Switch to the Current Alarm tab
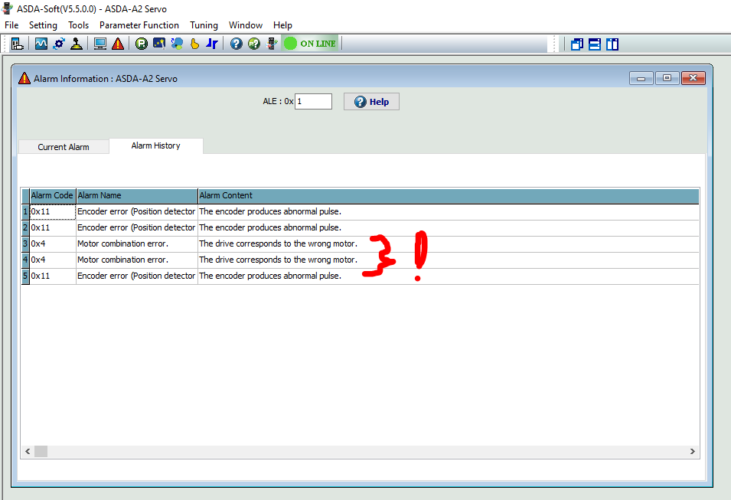 64,147
